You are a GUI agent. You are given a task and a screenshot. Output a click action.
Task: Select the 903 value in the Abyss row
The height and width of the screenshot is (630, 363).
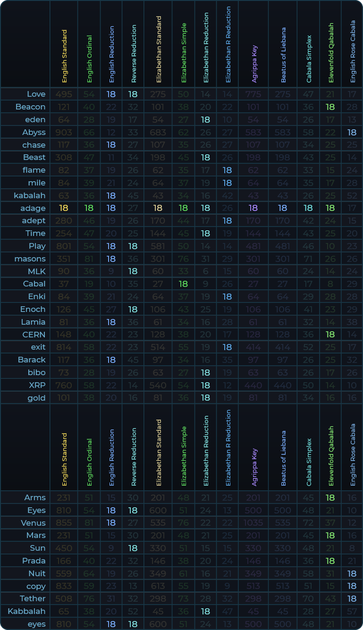(x=64, y=132)
